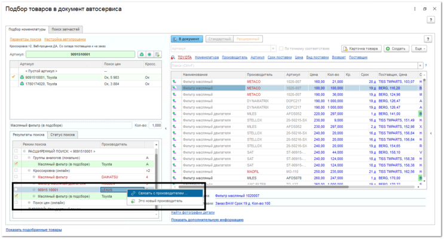
Task: Clear the Поиск (Ctrl+F) field with X
Action: (x=420, y=65)
